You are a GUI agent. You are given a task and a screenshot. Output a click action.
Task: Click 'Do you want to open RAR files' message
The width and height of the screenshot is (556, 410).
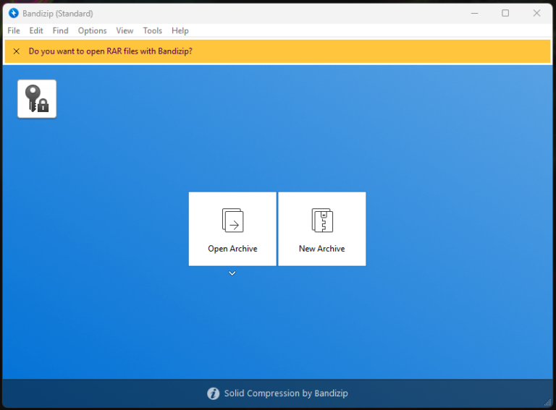(x=111, y=51)
